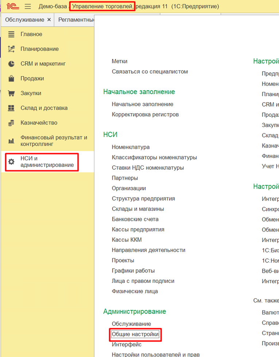
Task: Open the Казначейство section
Action: point(39,123)
